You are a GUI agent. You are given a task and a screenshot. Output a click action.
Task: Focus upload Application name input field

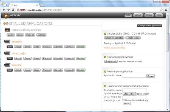[x=134, y=90]
